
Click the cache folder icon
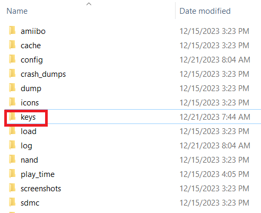pos(12,45)
